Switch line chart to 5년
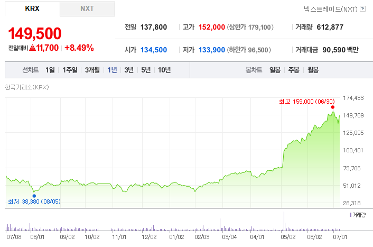This screenshot has width=373, height=247. pyautogui.click(x=146, y=70)
